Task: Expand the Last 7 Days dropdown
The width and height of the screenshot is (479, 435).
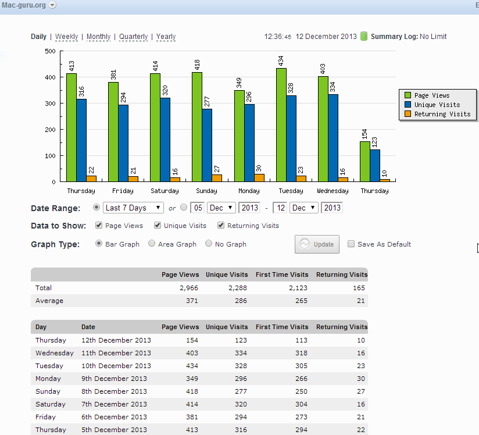Action: [x=133, y=208]
